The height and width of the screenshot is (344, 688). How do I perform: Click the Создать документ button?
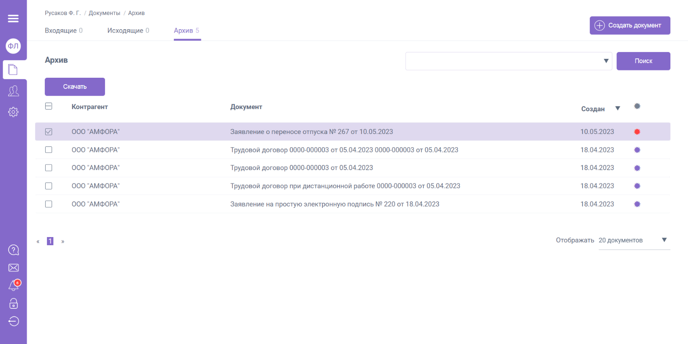(x=629, y=25)
